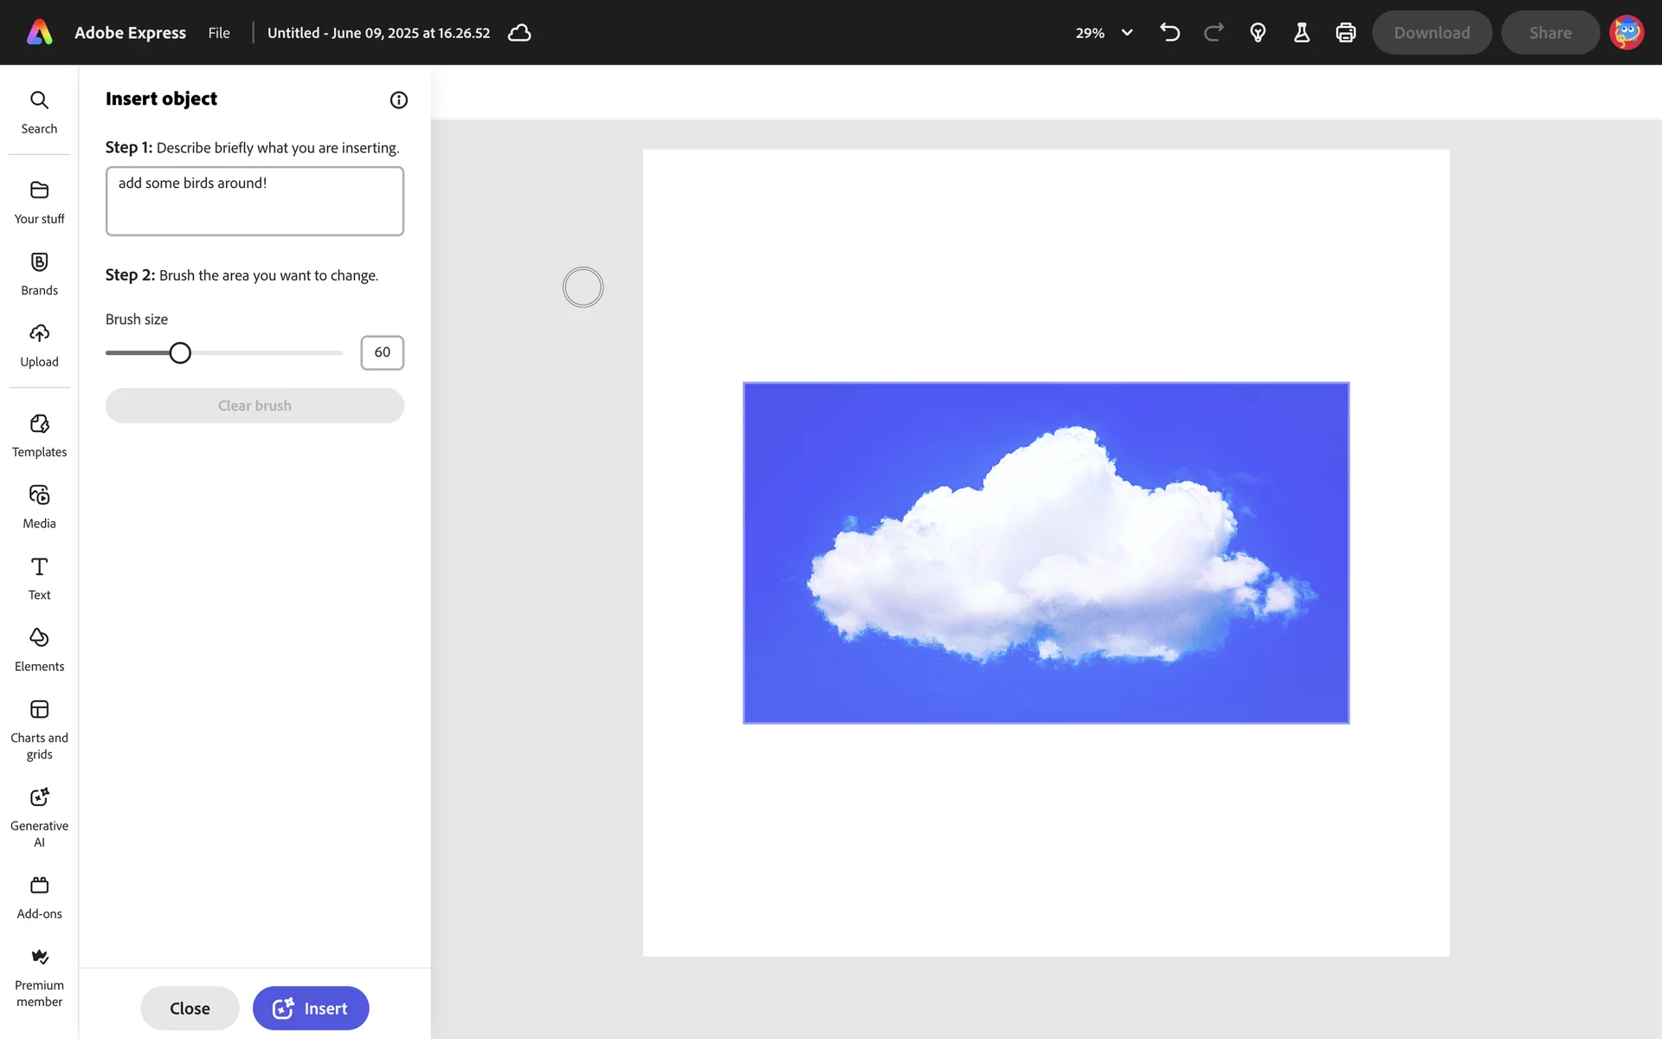Click the info icon beside Insert object
This screenshot has width=1662, height=1039.
pos(398,100)
